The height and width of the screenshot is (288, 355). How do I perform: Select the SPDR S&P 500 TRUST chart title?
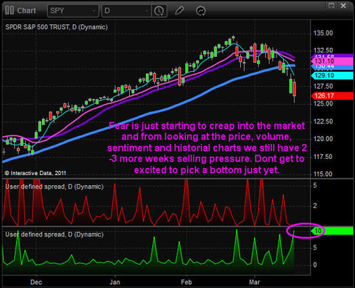tap(56, 27)
